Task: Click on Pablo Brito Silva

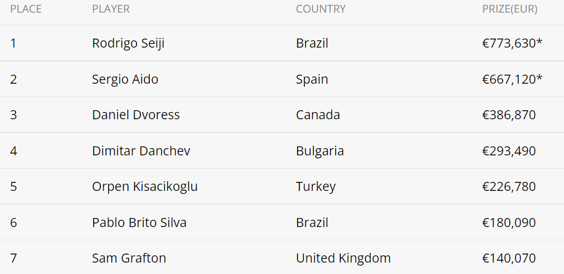Action: tap(139, 222)
